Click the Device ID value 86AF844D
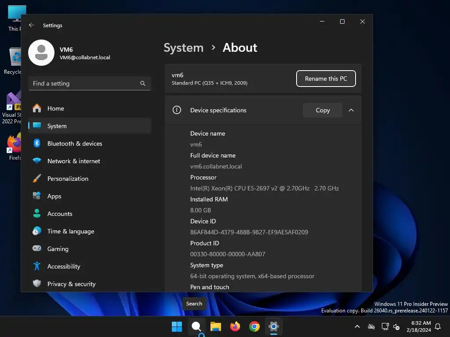The width and height of the screenshot is (450, 337). pyautogui.click(x=249, y=232)
